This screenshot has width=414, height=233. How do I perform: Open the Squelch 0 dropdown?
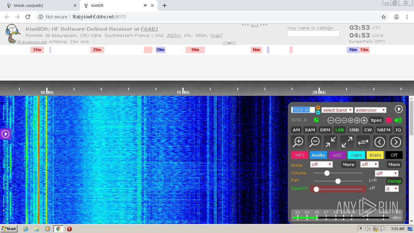[392, 189]
